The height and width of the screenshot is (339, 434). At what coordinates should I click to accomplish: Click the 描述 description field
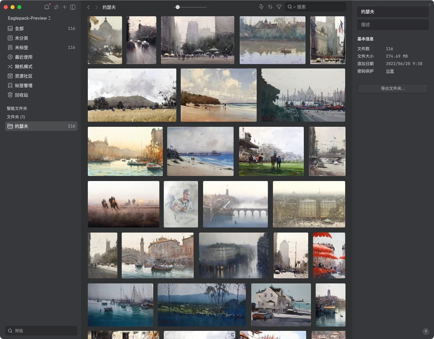pyautogui.click(x=393, y=24)
